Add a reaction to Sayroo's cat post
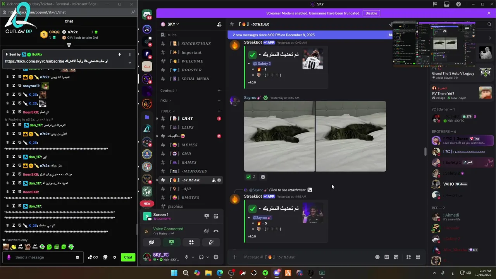The image size is (496, 279). [x=263, y=177]
